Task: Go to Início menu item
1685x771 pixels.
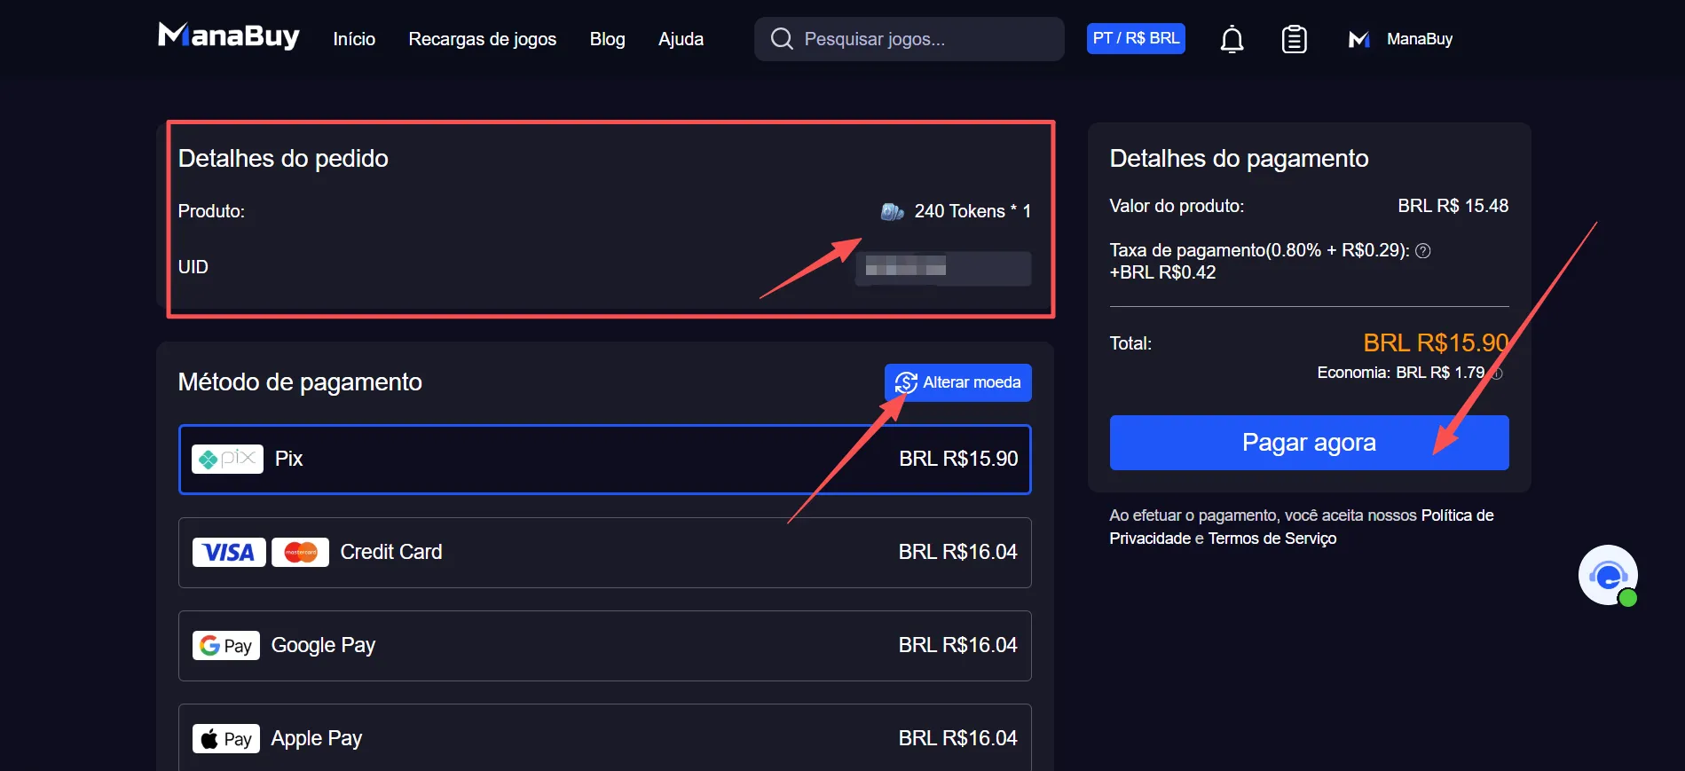Action: point(354,39)
